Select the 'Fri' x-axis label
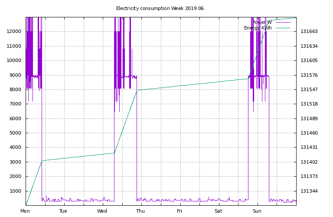Image resolution: width=333 pixels, height=217 pixels. click(180, 211)
